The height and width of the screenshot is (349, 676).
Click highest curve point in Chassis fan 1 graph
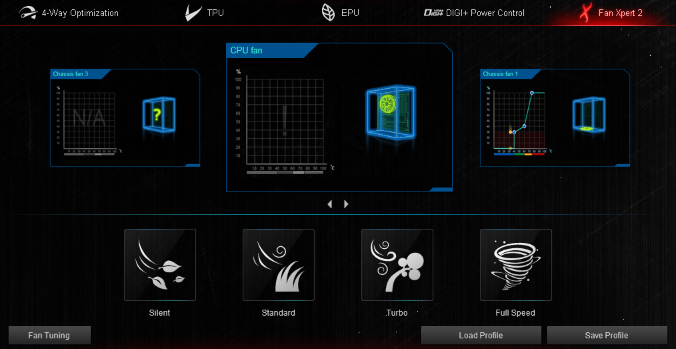click(531, 93)
